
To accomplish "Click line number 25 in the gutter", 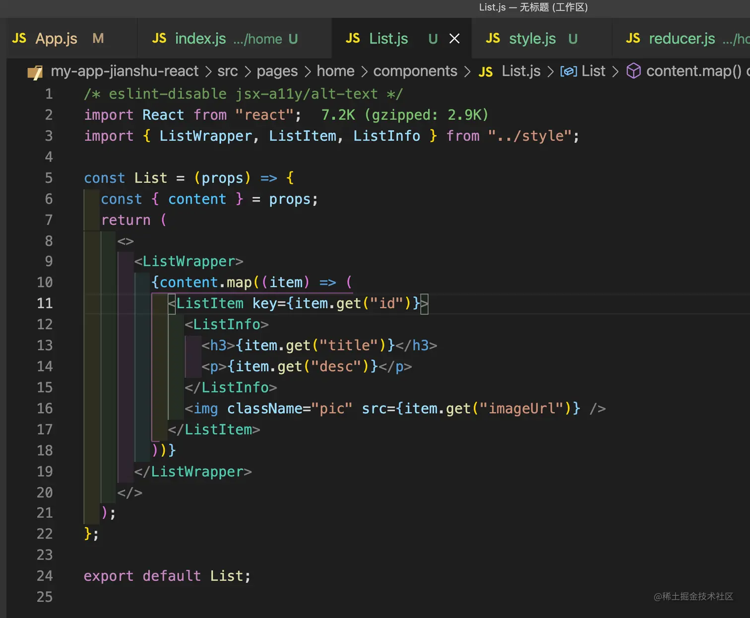I will (45, 597).
